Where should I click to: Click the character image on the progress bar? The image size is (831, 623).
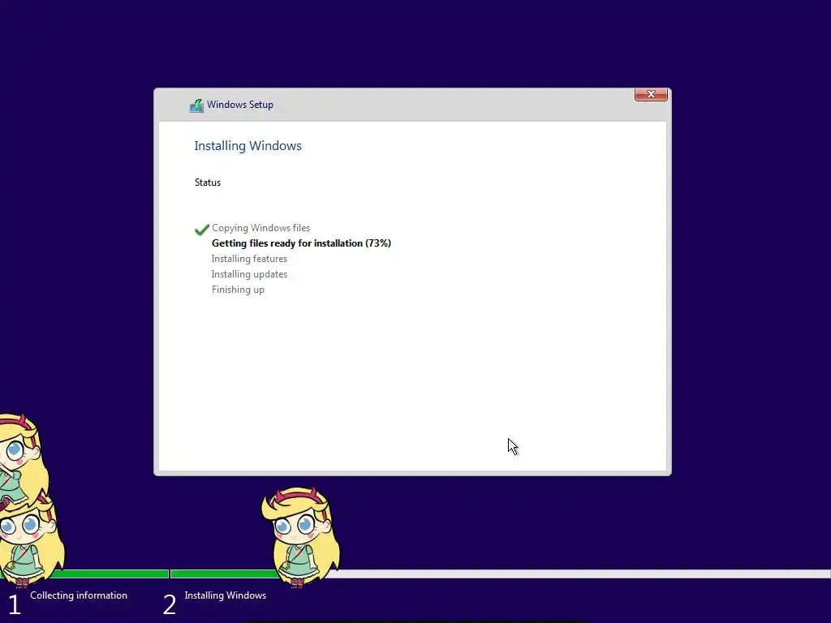pos(300,536)
